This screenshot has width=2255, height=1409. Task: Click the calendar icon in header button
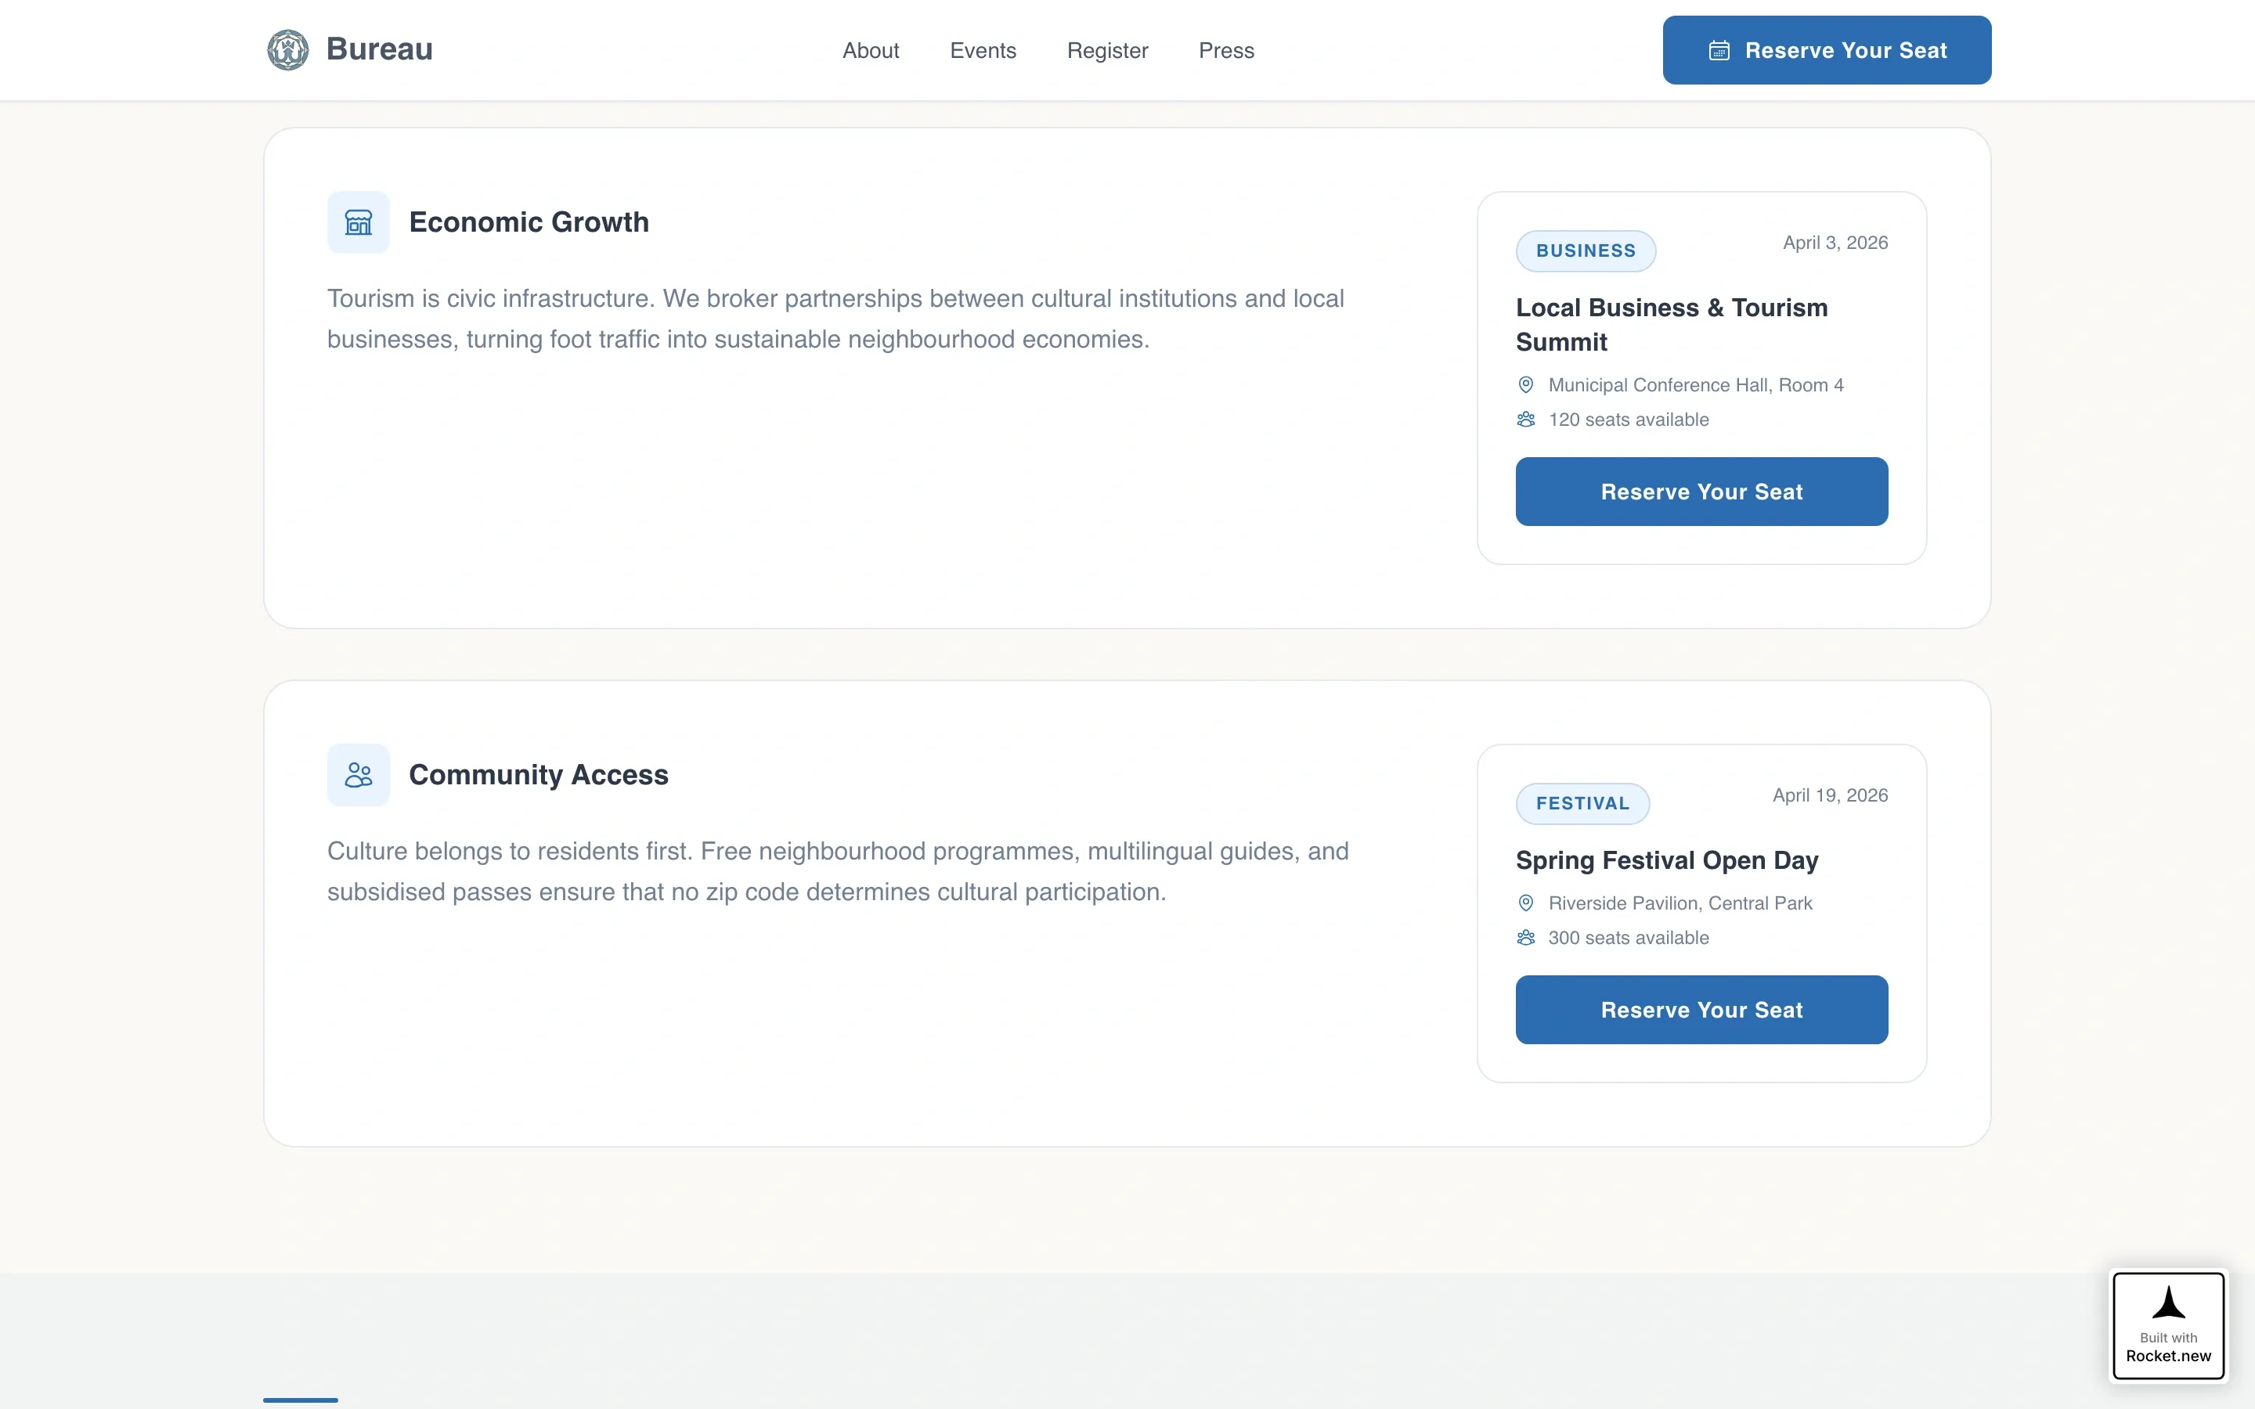(1719, 50)
